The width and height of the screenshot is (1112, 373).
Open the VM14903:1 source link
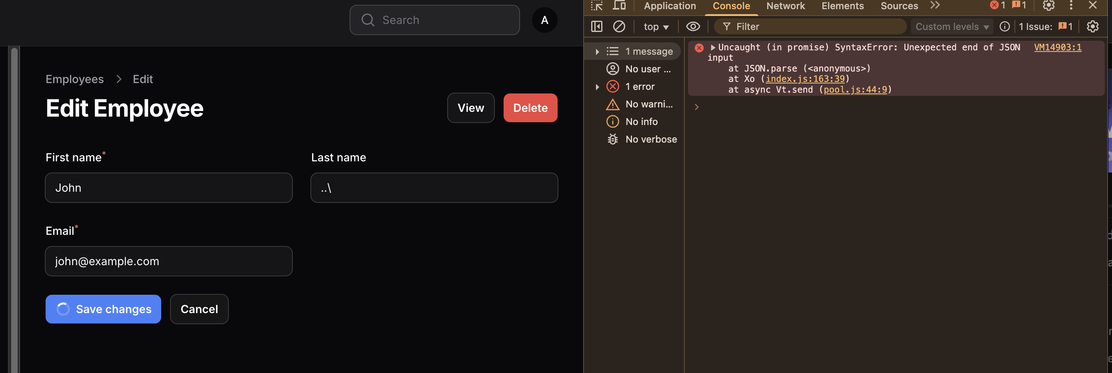(x=1058, y=47)
